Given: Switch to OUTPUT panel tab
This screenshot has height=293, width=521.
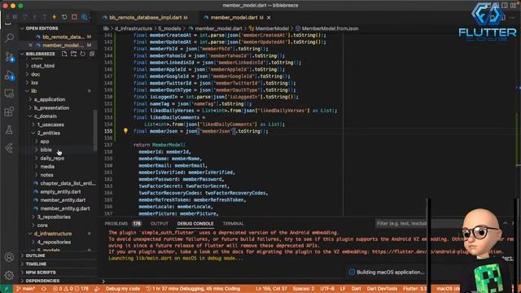Looking at the screenshot, I should click(x=160, y=224).
